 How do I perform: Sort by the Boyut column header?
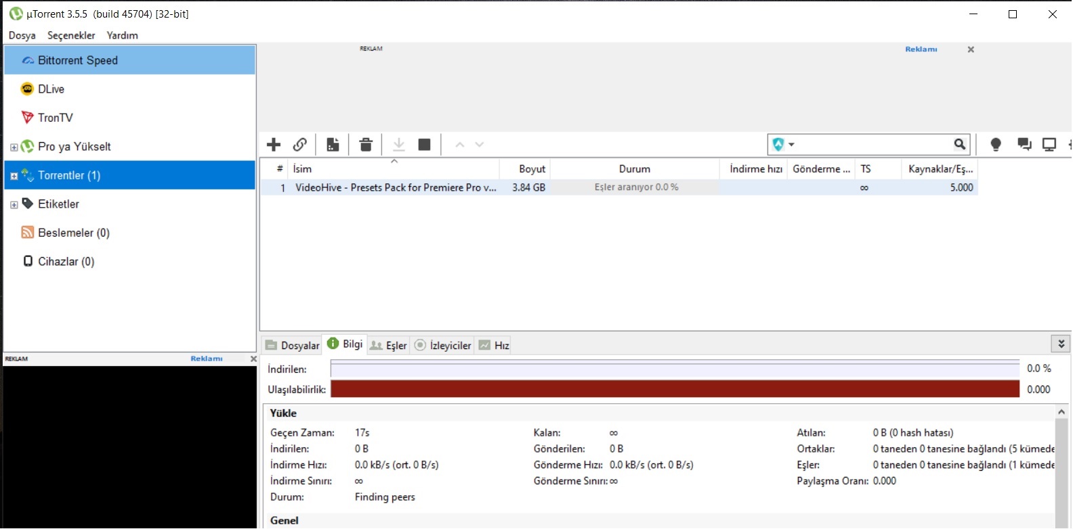[524, 168]
